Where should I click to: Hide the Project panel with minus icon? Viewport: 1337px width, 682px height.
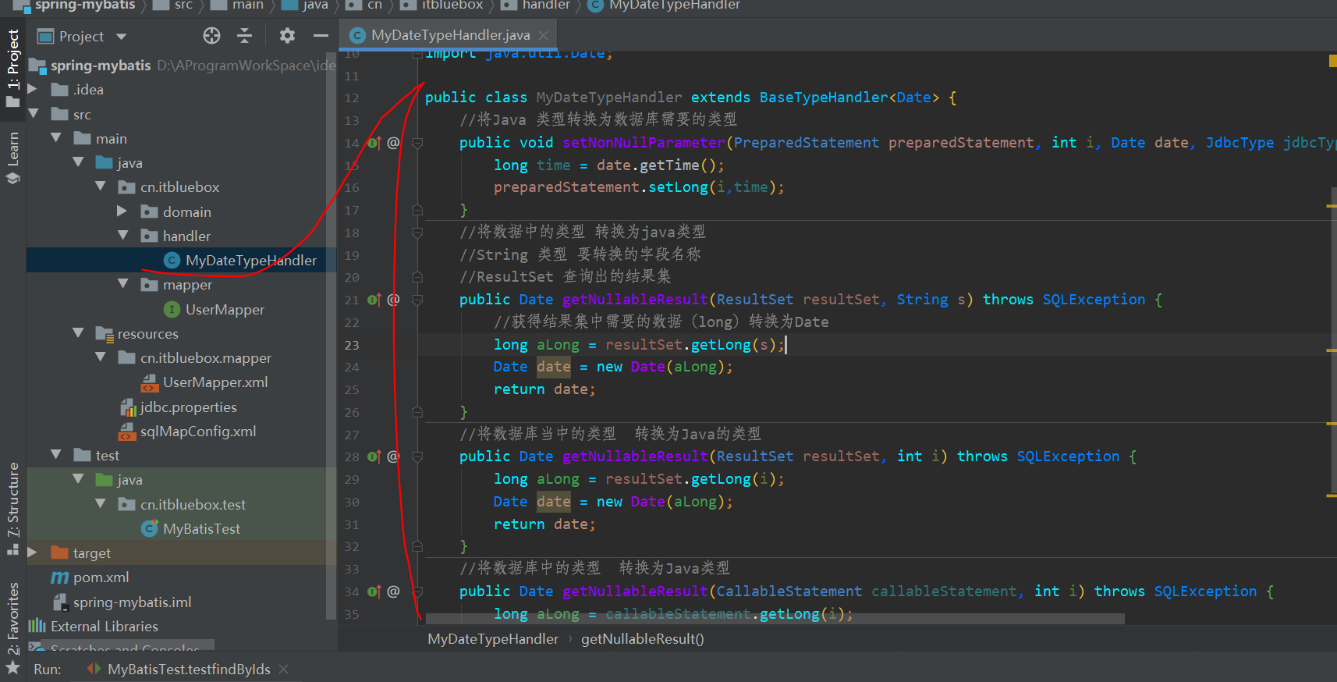tap(321, 36)
